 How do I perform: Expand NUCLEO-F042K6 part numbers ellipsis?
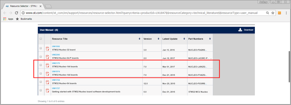(x=206, y=50)
